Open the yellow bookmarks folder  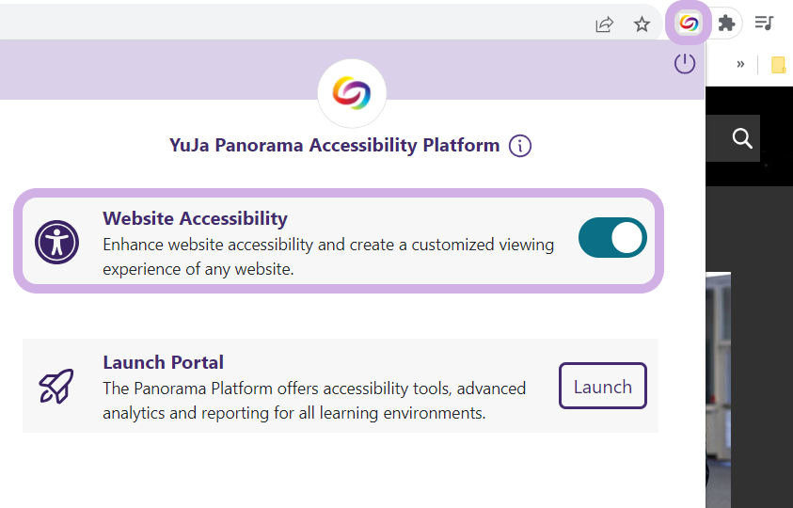778,65
